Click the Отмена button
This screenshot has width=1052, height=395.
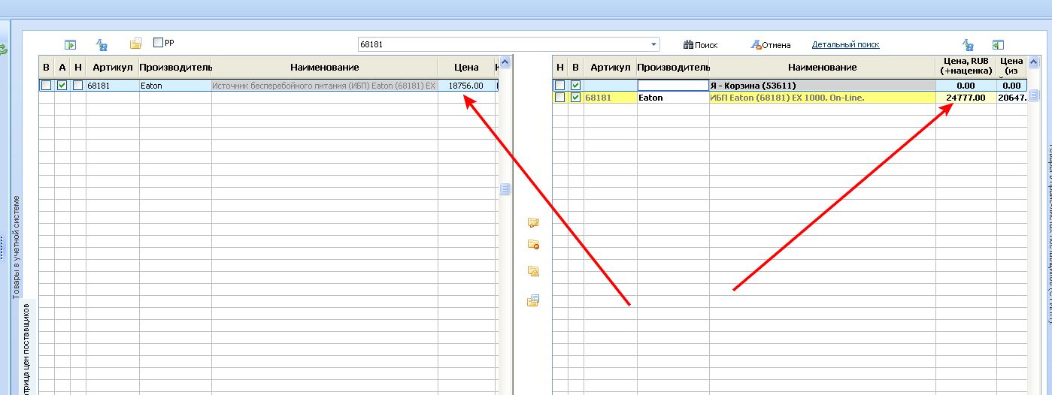[x=771, y=45]
